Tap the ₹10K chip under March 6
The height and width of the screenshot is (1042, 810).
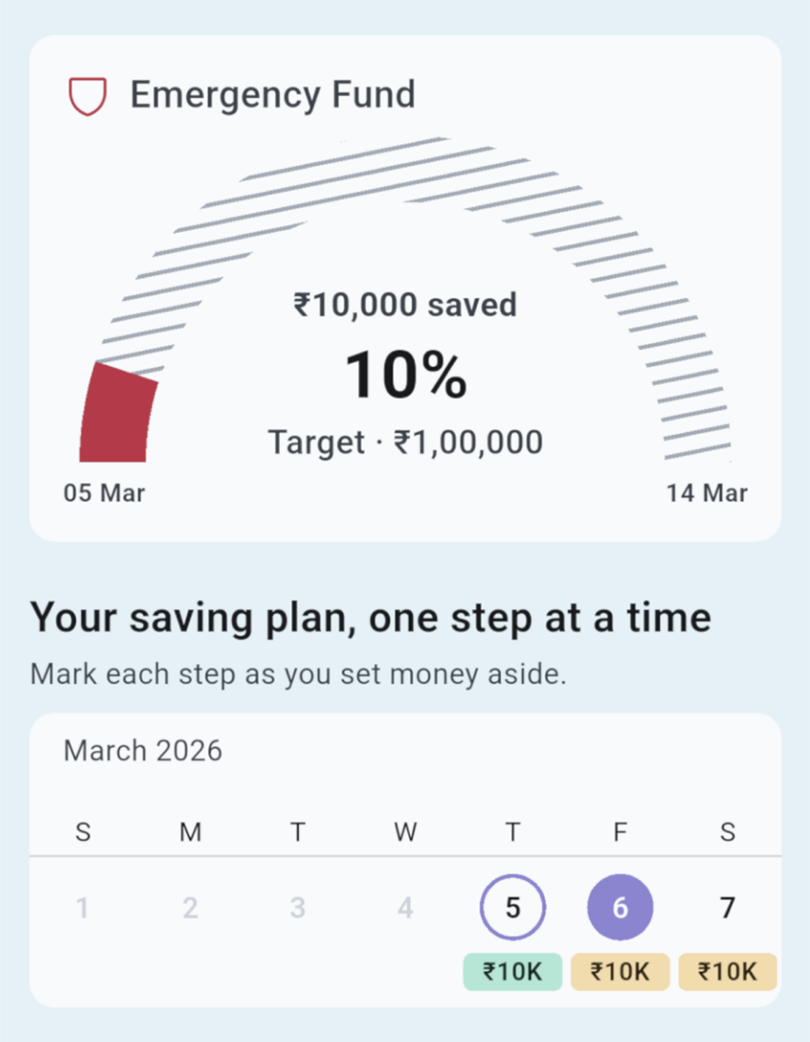tap(619, 971)
